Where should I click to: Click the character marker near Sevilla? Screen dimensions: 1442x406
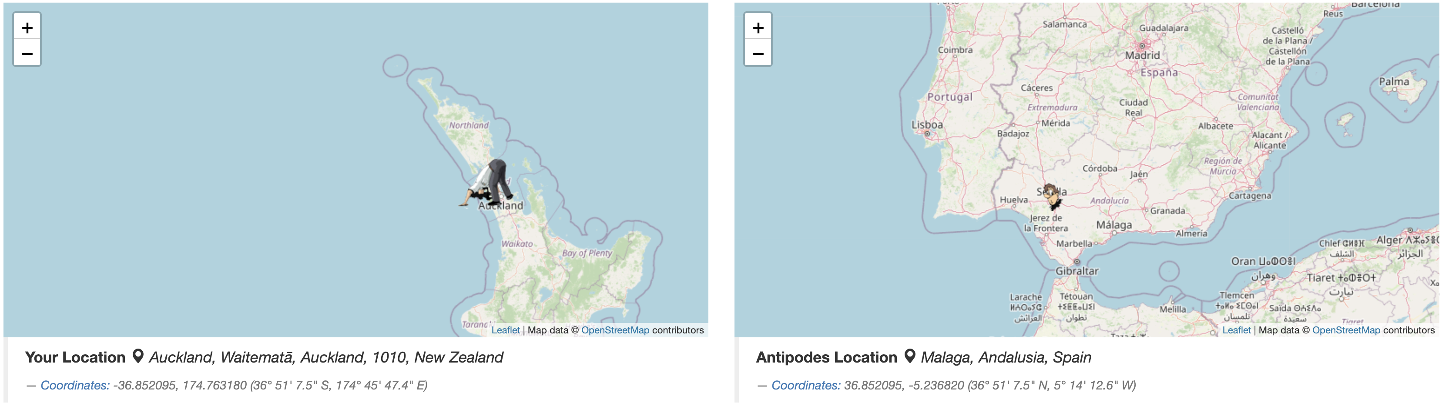1052,196
